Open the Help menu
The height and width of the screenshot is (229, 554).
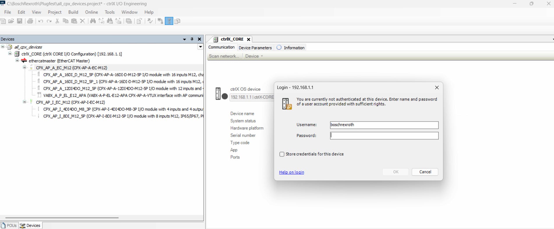coord(149,12)
